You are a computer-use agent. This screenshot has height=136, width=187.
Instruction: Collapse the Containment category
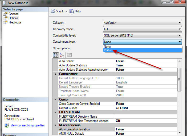pyautogui.click(x=55, y=74)
